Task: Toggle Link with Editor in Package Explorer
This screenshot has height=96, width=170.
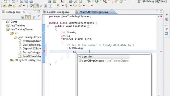Action: (28, 17)
